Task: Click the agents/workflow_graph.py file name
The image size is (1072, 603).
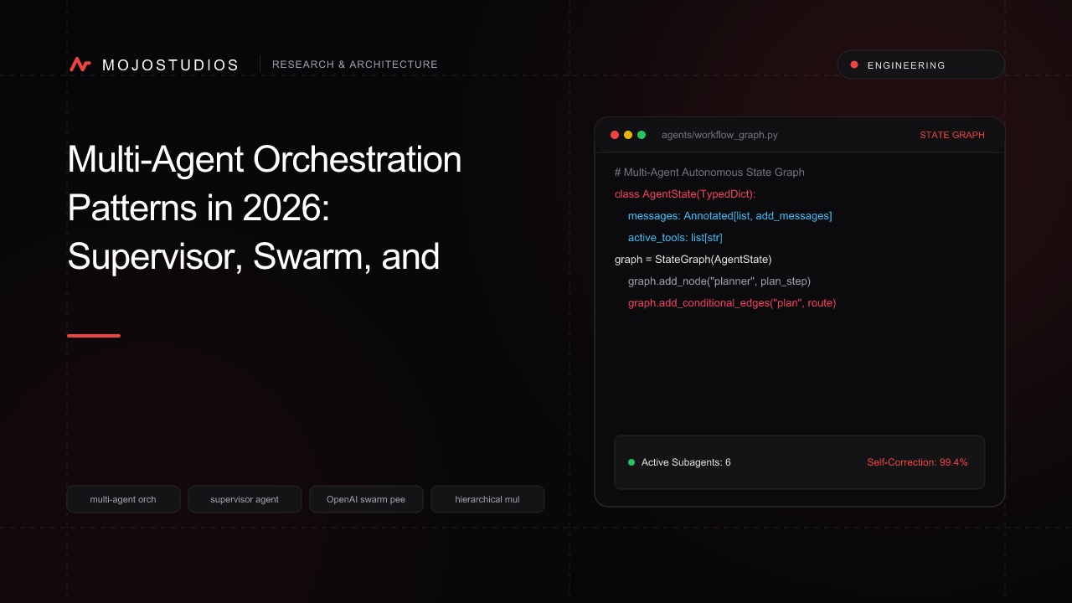Action: point(719,135)
